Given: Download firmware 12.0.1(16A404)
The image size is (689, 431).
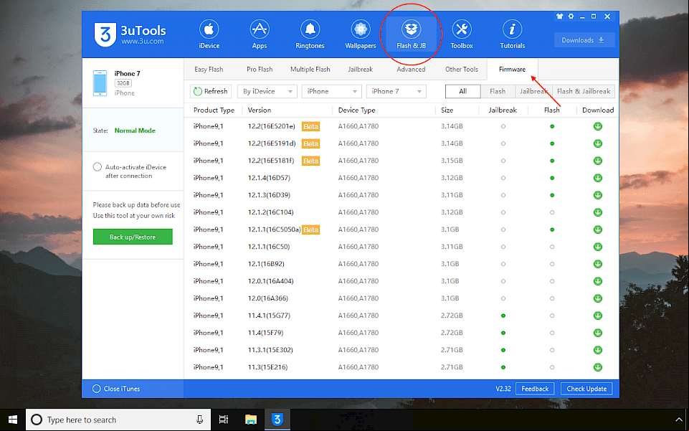Looking at the screenshot, I should pos(598,281).
